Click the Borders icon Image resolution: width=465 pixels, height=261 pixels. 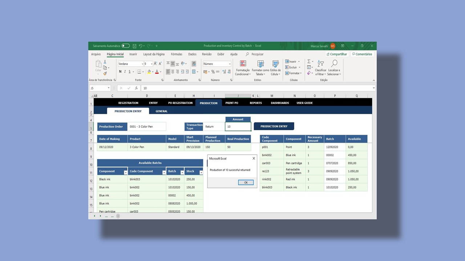coord(139,72)
